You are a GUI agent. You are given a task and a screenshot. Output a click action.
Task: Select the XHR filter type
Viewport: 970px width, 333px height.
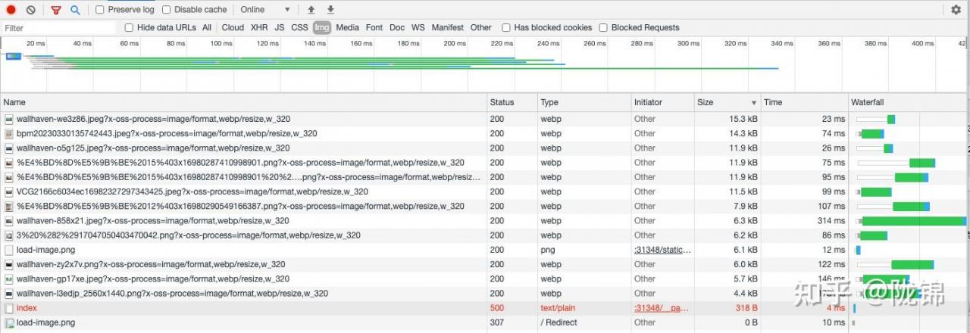(x=259, y=27)
